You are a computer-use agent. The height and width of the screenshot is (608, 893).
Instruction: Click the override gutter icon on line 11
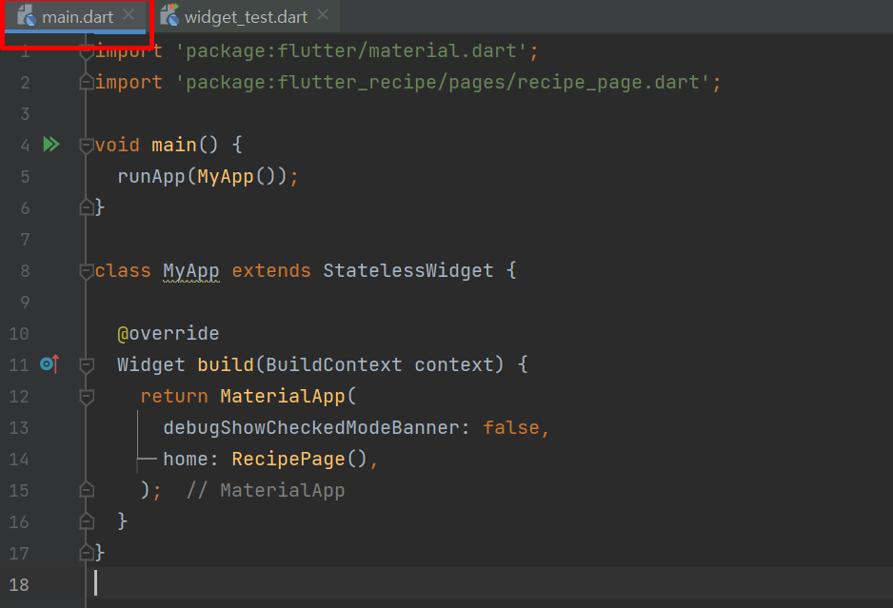50,363
